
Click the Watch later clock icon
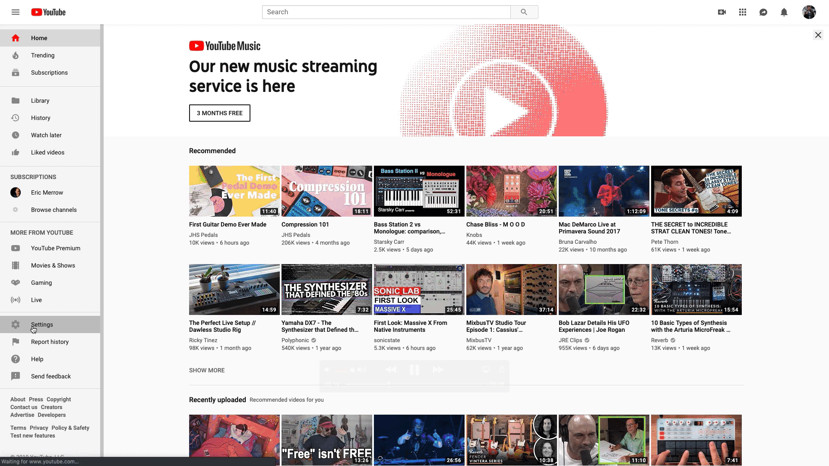point(16,135)
